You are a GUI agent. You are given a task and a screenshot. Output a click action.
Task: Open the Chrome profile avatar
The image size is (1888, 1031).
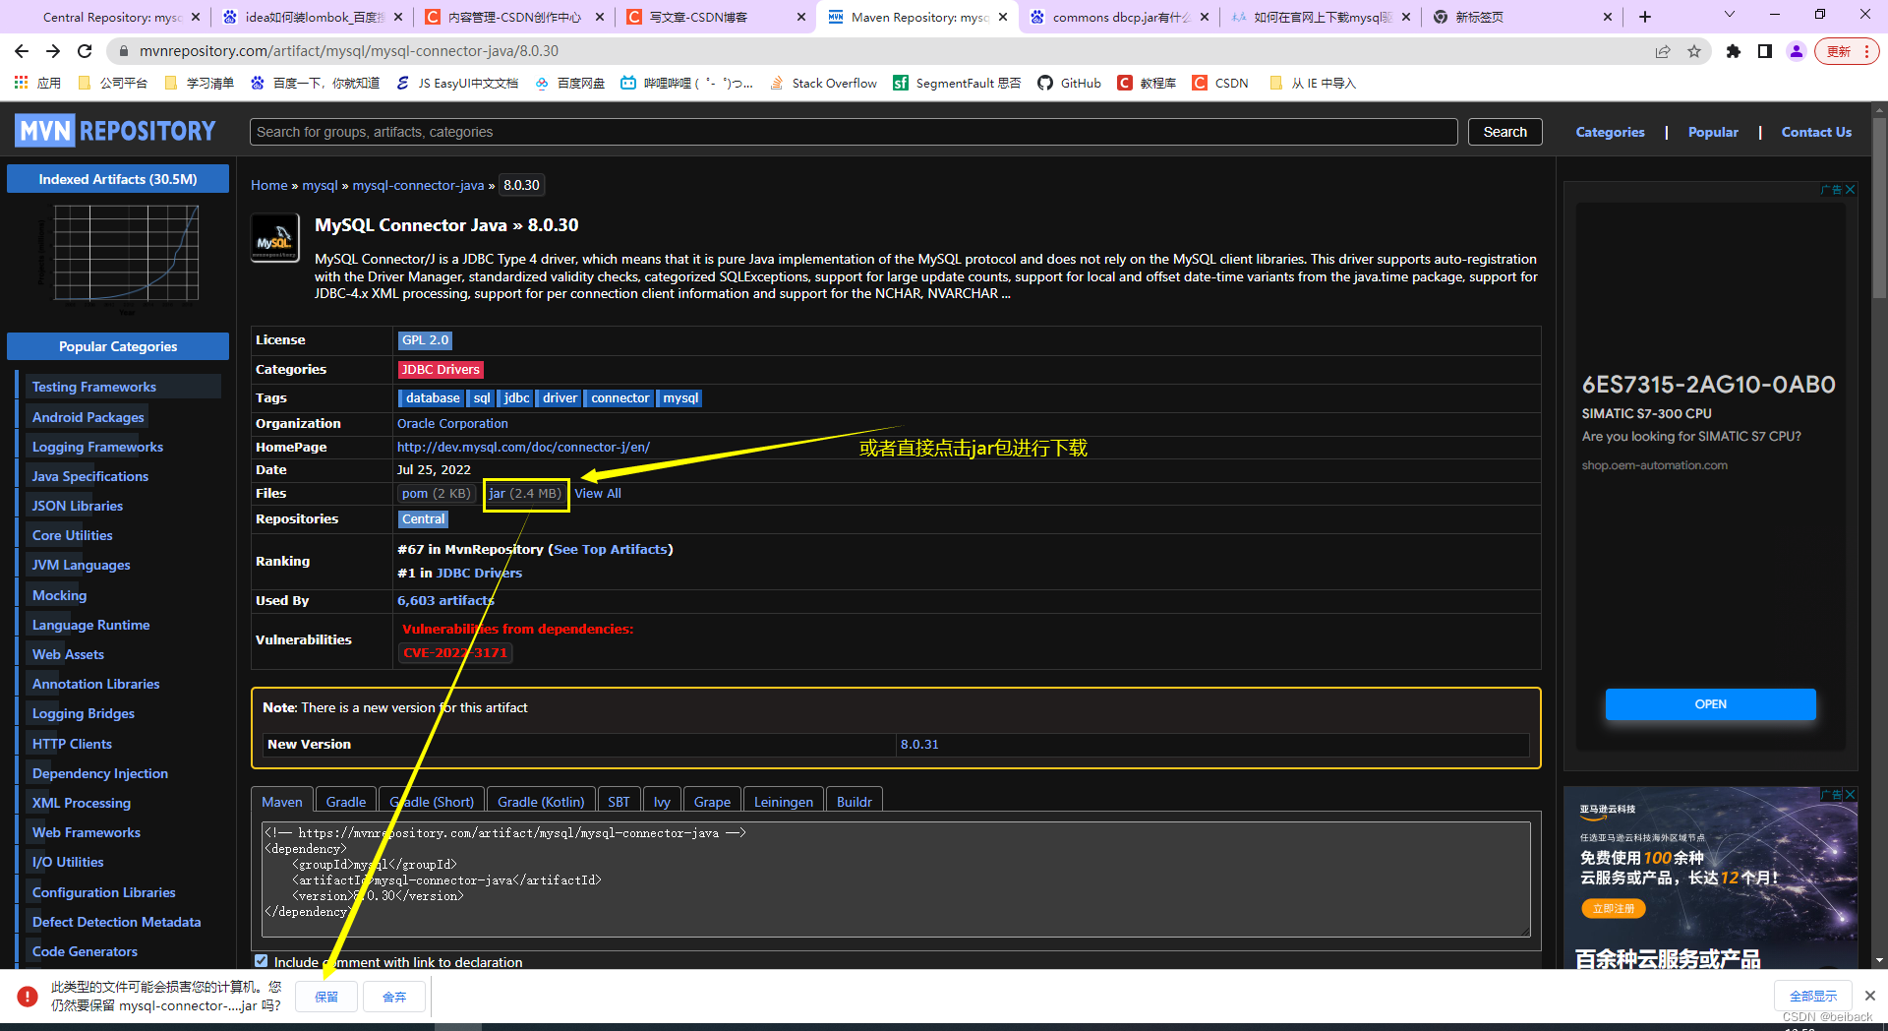point(1797,51)
